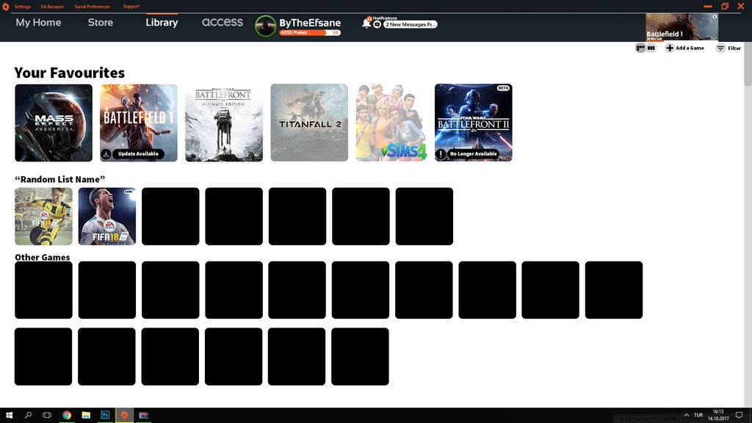The height and width of the screenshot is (423, 752).
Task: Open the Filter icon
Action: (x=720, y=48)
